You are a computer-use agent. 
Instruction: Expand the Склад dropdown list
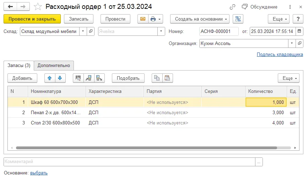[x=83, y=31]
